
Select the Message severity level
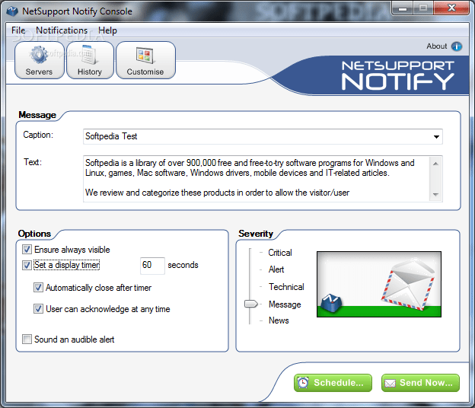285,304
